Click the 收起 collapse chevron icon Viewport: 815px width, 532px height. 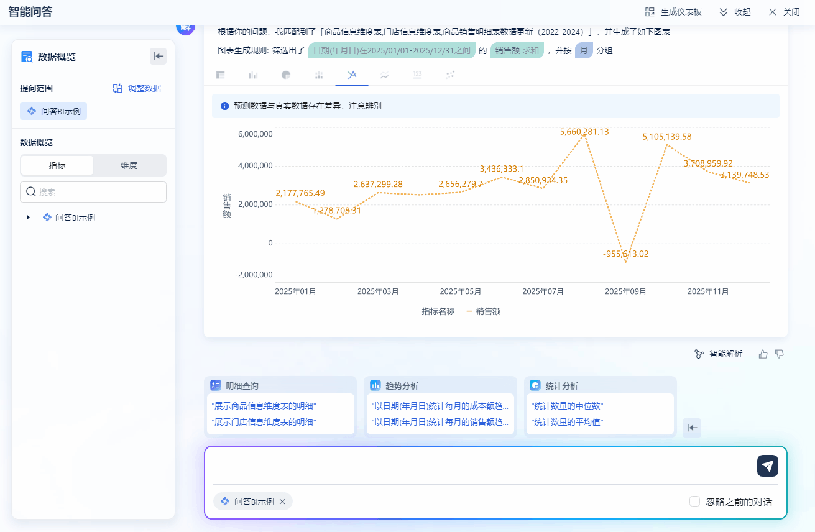[724, 12]
